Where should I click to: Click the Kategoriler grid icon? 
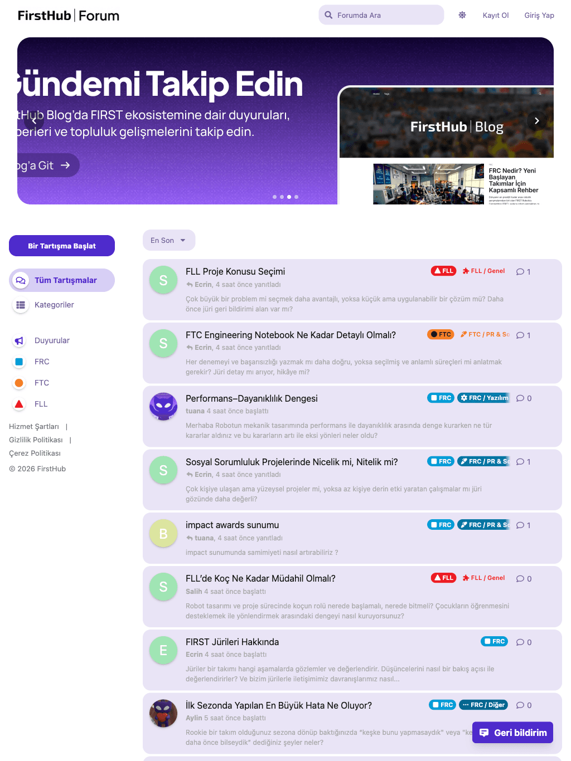click(x=21, y=305)
